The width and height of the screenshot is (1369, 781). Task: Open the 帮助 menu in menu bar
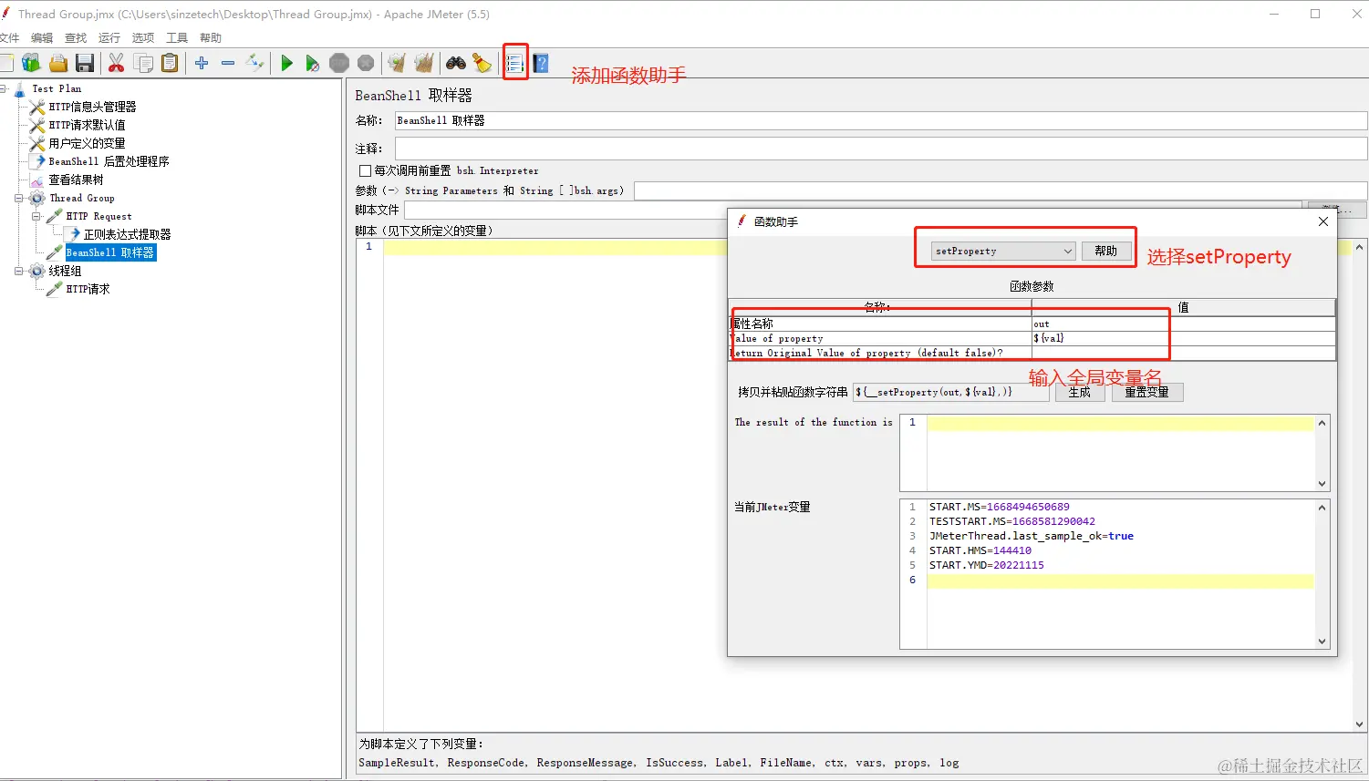211,37
